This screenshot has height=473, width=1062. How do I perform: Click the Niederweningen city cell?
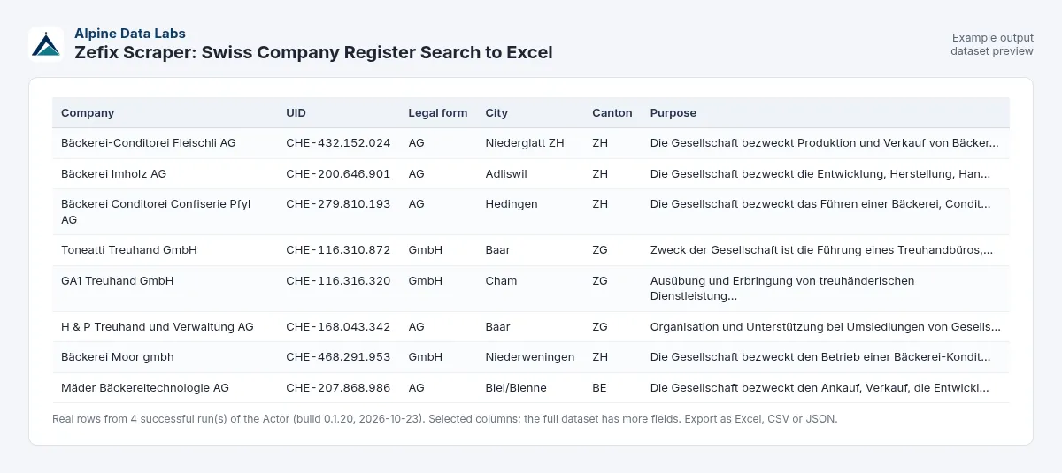[530, 357]
